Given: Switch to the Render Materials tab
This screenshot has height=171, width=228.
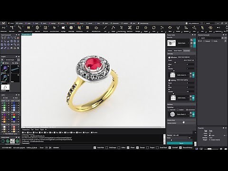Looking at the screenshot, I should pos(178,51).
